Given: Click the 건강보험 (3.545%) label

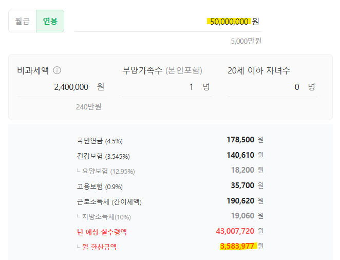Looking at the screenshot, I should coord(103,156).
